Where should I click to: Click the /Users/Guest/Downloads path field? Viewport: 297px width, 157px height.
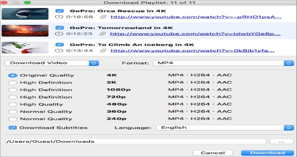136,141
